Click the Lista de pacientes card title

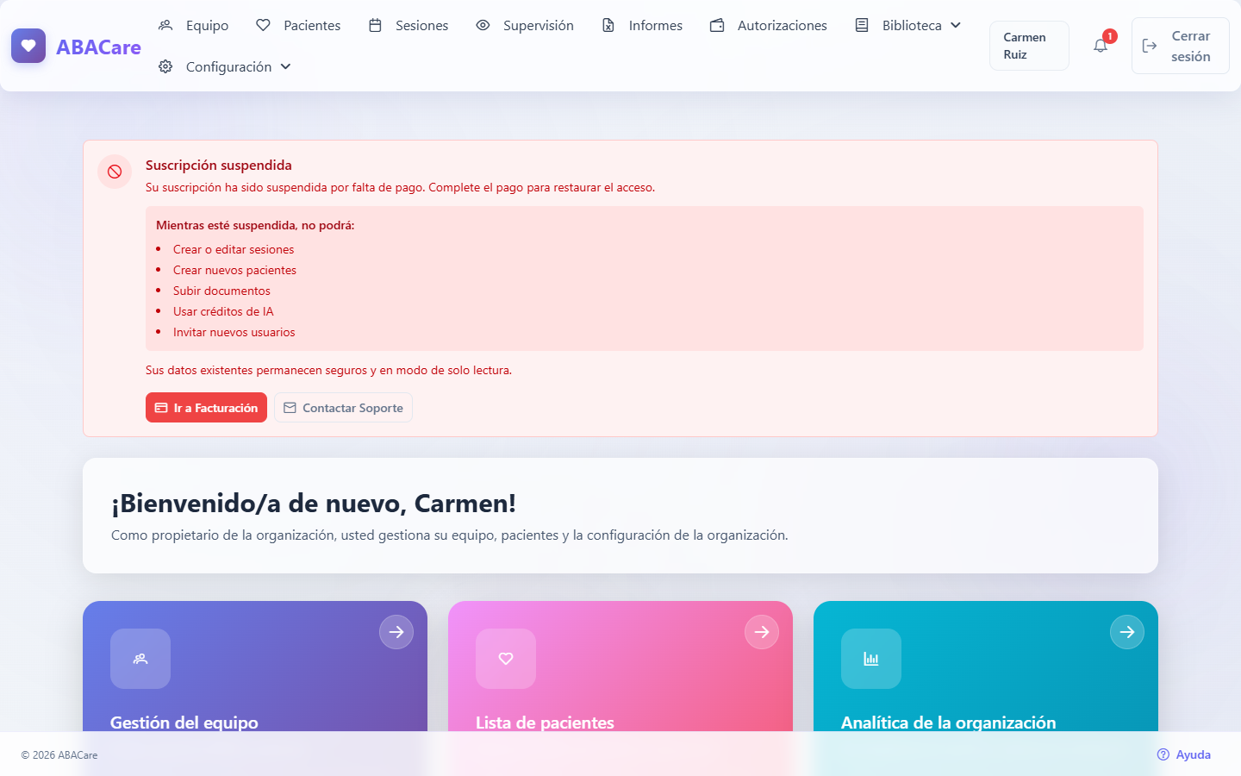pyautogui.click(x=545, y=723)
